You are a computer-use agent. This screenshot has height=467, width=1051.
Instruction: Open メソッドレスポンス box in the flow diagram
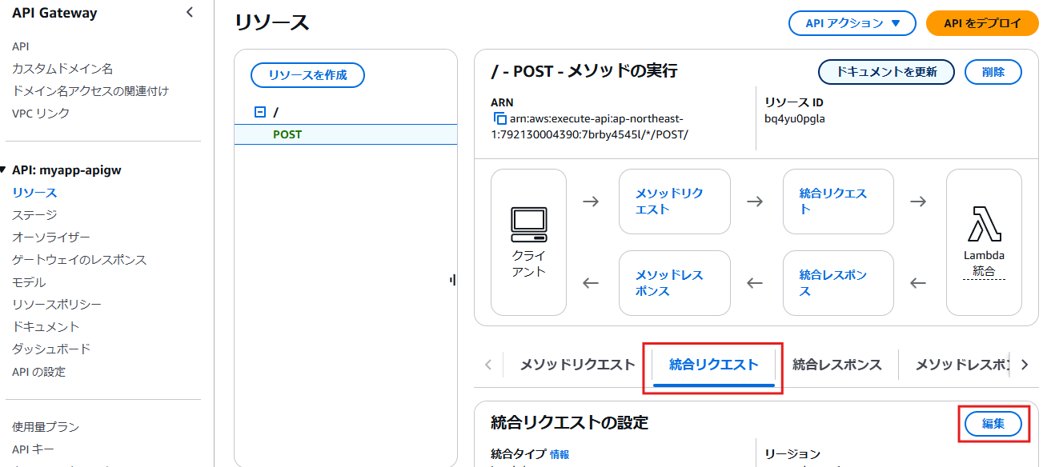click(674, 283)
